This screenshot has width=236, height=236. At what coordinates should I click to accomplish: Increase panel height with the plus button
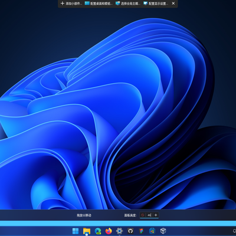point(156,215)
